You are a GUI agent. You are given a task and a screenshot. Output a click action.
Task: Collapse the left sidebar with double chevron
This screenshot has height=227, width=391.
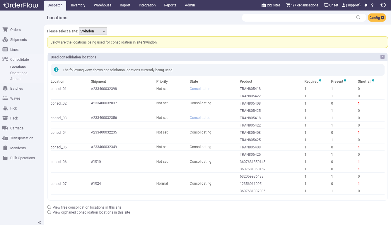pos(40,222)
